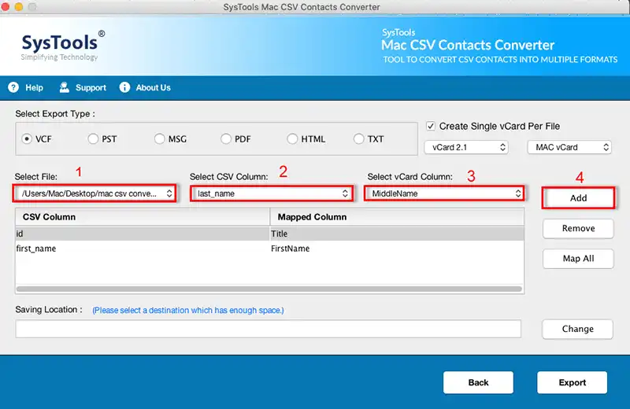This screenshot has width=630, height=409.
Task: Open the Help menu label
Action: [x=34, y=87]
